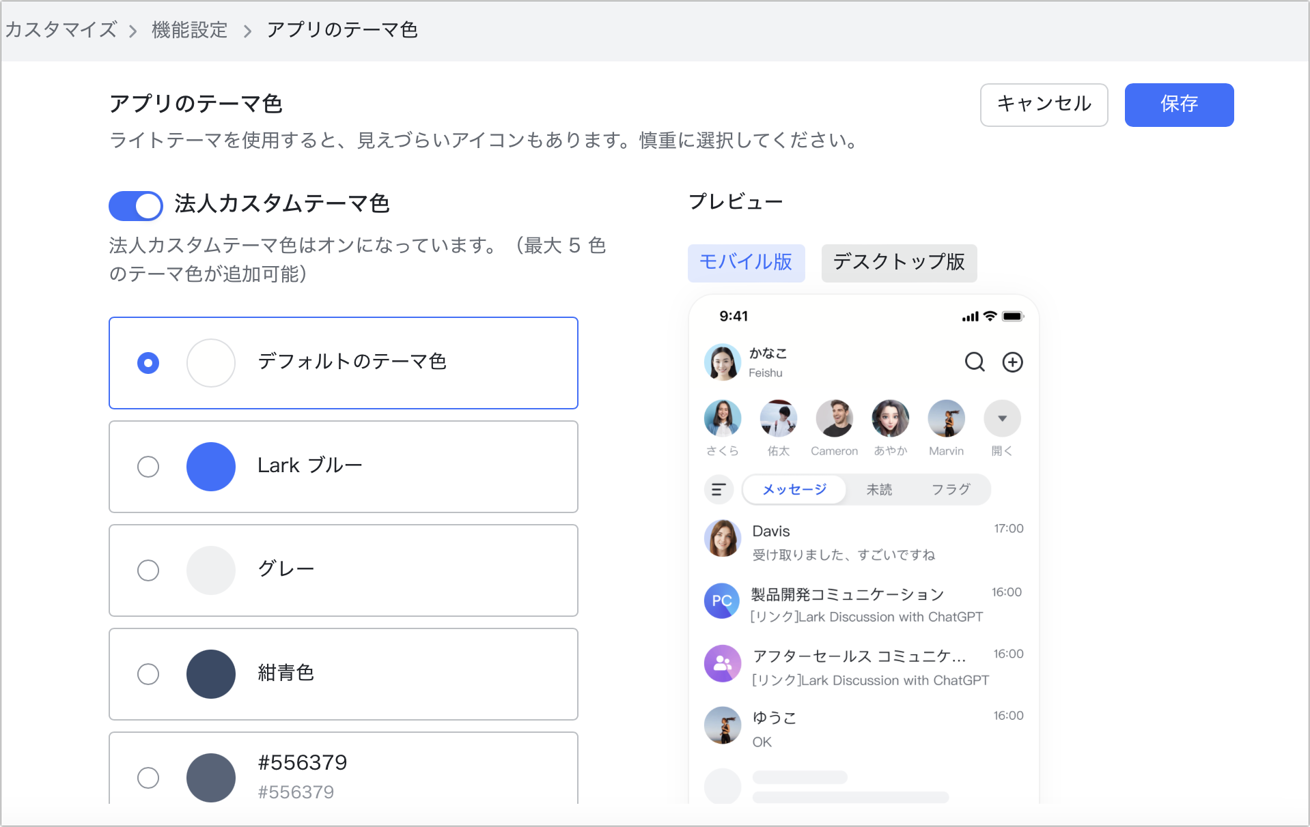Click the purple アフターセールス group icon
The width and height of the screenshot is (1310, 827).
(x=722, y=663)
